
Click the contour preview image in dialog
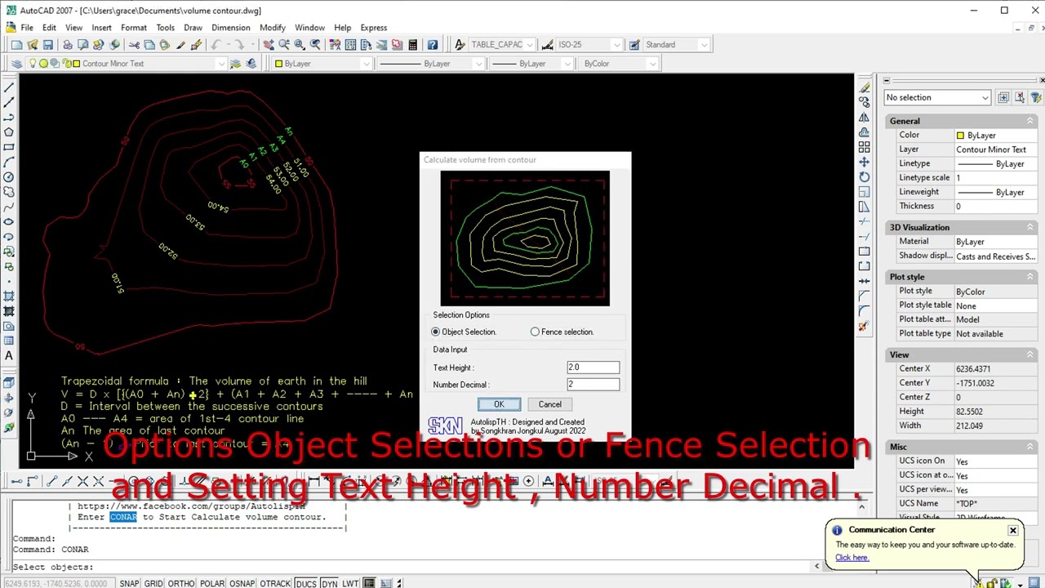(x=525, y=238)
